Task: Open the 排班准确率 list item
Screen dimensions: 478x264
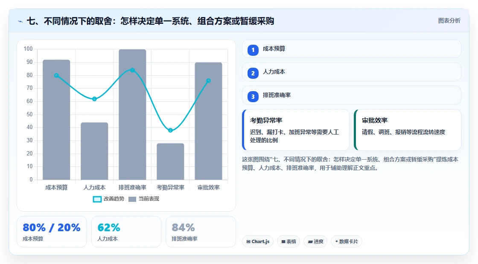Action: 351,95
